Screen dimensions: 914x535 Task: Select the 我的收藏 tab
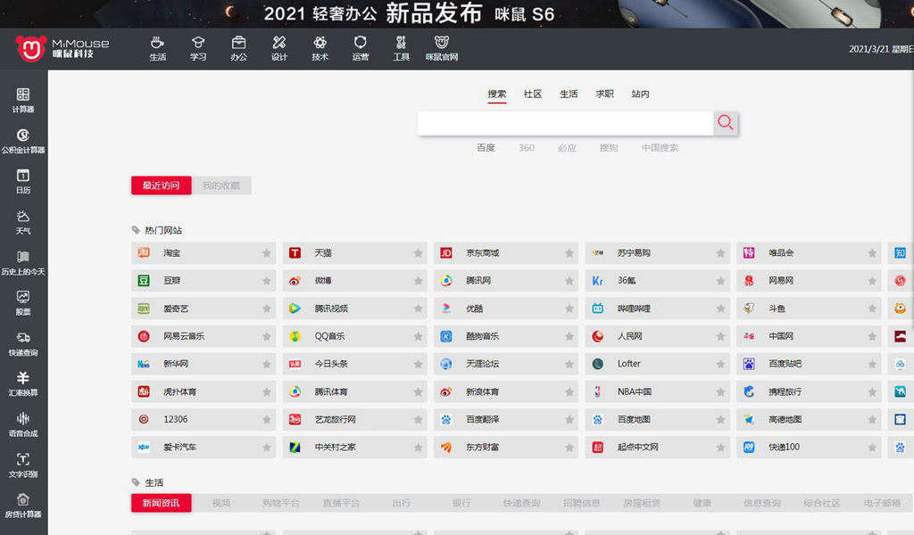[x=221, y=185]
